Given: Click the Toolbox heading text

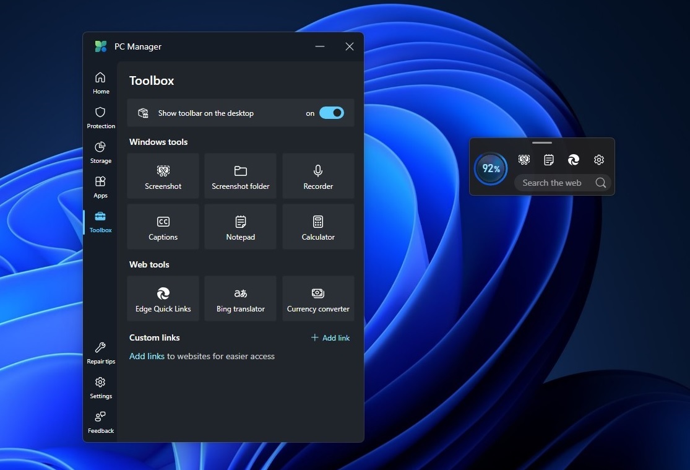Looking at the screenshot, I should pos(152,81).
